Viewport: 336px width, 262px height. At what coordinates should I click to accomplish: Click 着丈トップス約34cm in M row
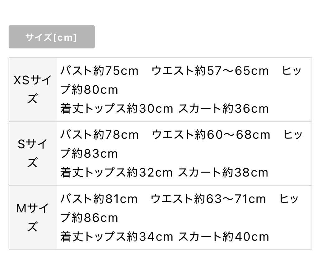click(x=117, y=237)
